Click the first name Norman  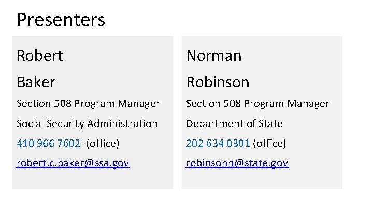213,55
